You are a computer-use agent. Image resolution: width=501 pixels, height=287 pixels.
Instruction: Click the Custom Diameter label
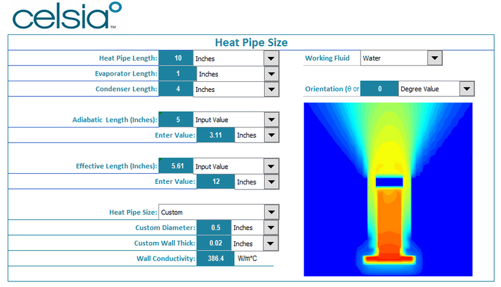[165, 228]
